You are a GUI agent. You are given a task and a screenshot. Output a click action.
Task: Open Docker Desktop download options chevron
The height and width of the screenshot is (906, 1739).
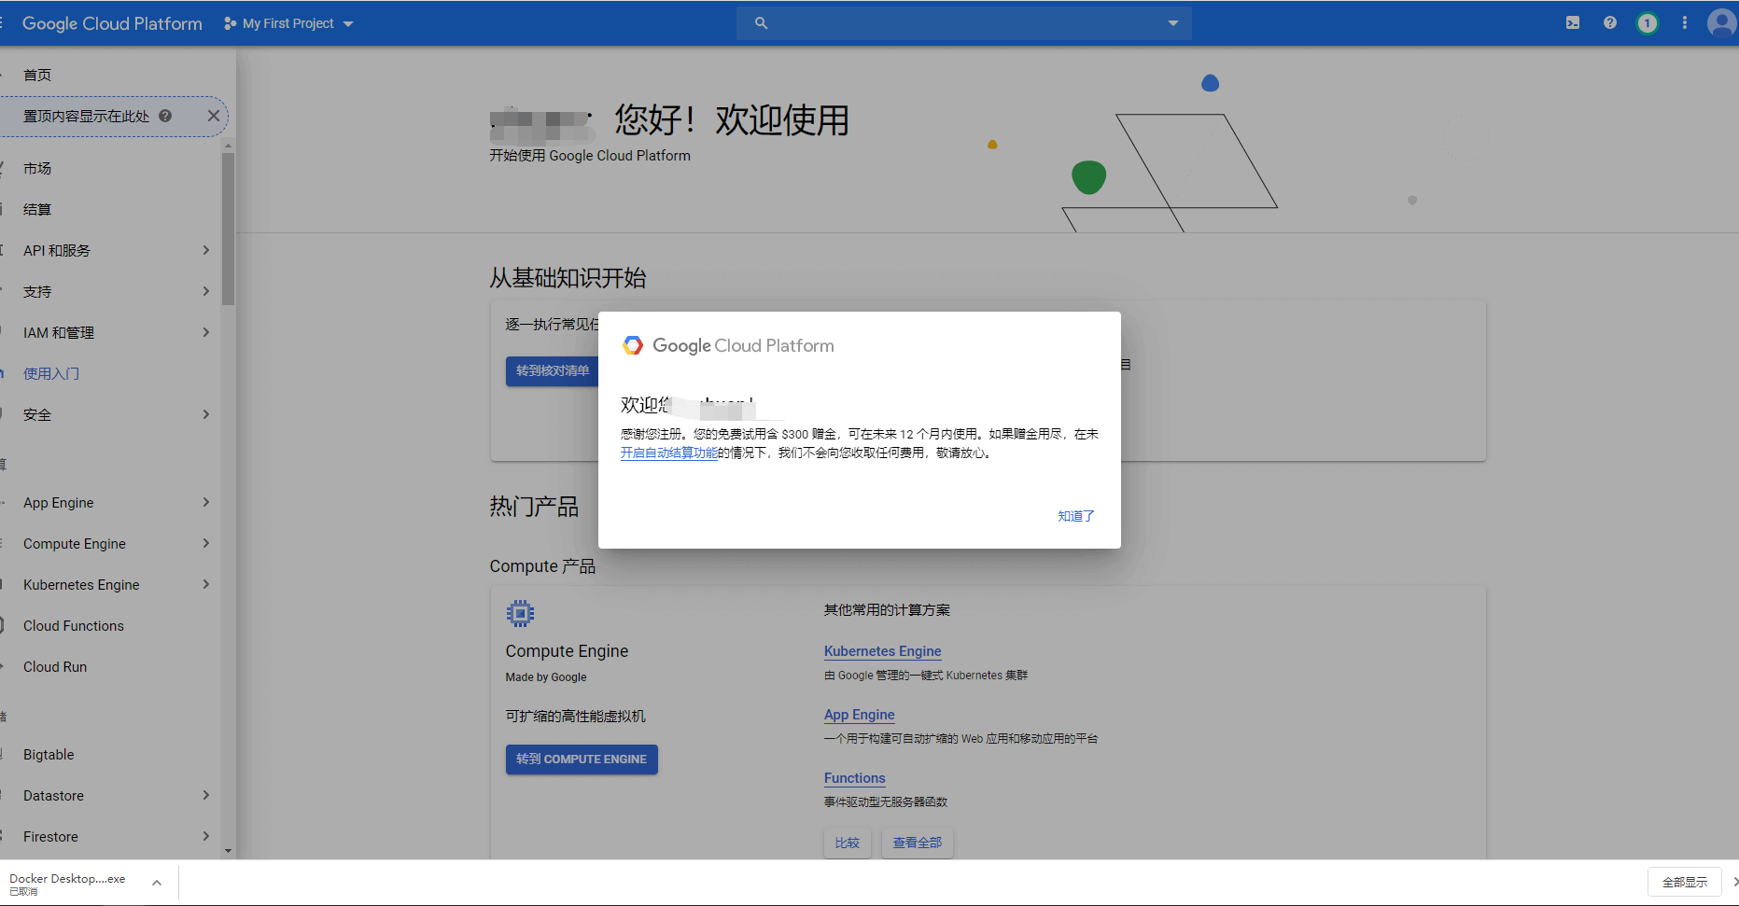157,883
